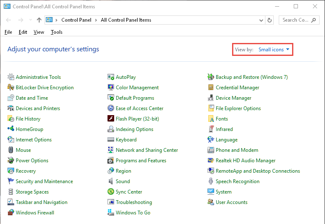Click the Windows To Go icon
325x224 pixels.
(x=111, y=212)
